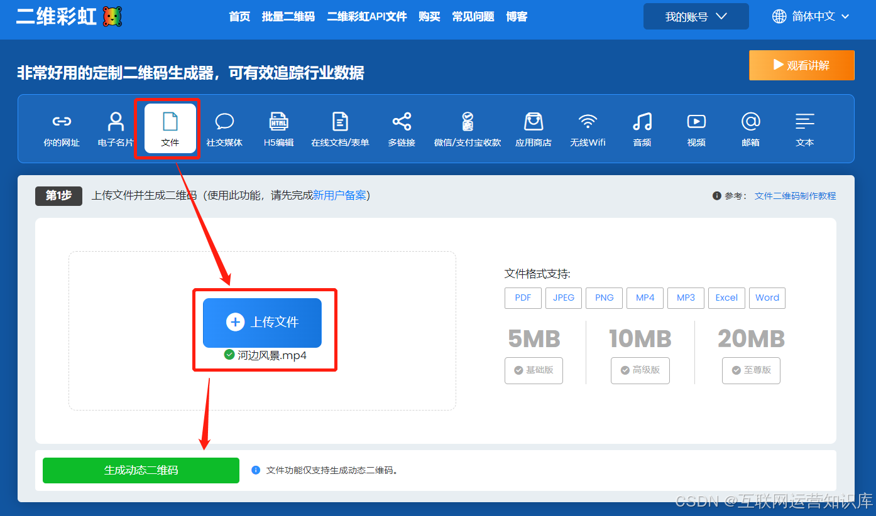876x516 pixels.
Task: Click the 二维彩虹 site logo text
Action: [57, 16]
